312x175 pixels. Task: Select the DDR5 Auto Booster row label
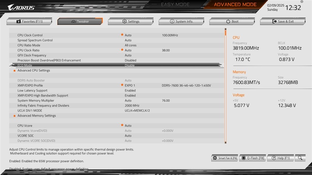(31, 80)
